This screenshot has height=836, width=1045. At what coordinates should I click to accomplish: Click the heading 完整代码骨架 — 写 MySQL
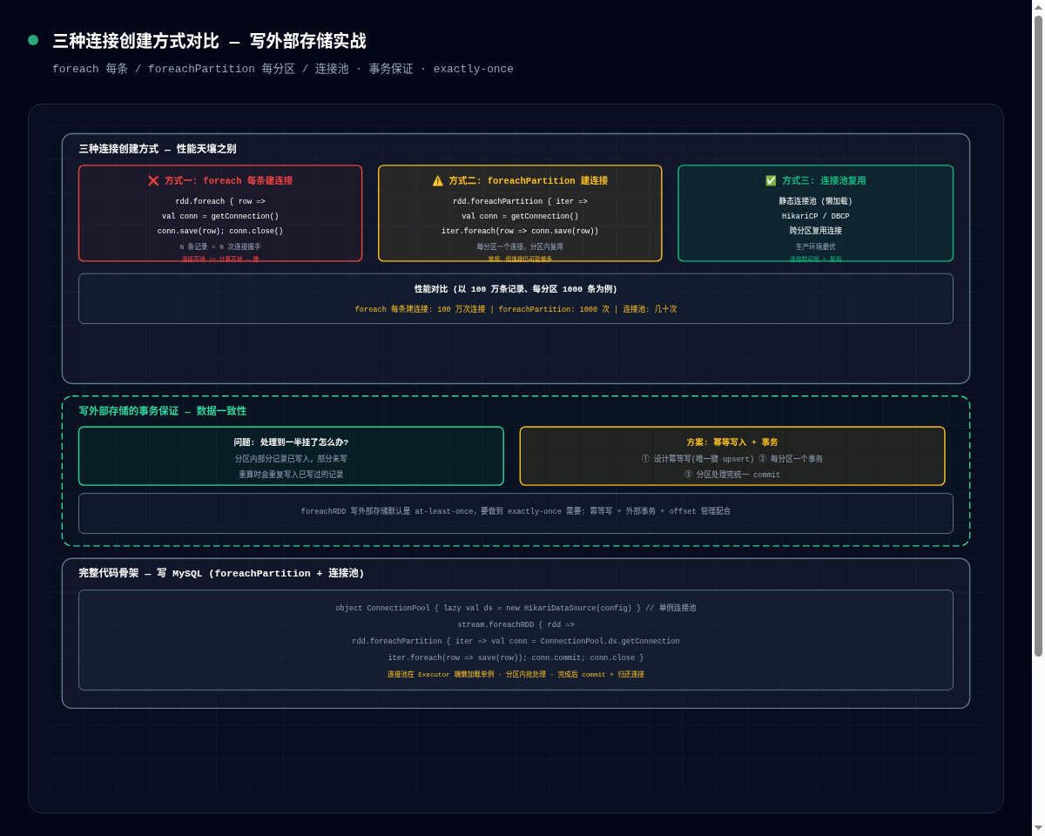(x=221, y=574)
